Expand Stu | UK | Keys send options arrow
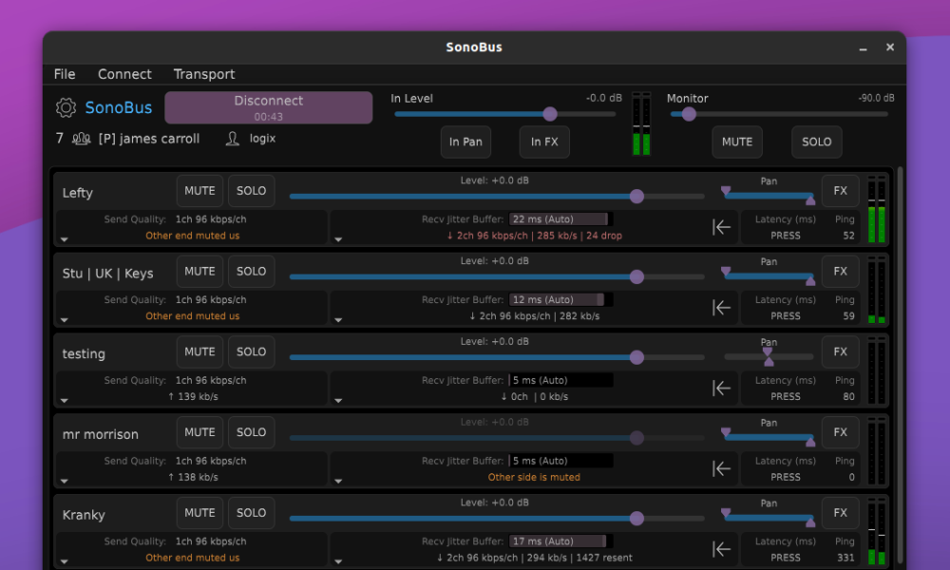This screenshot has height=570, width=950. tap(65, 320)
